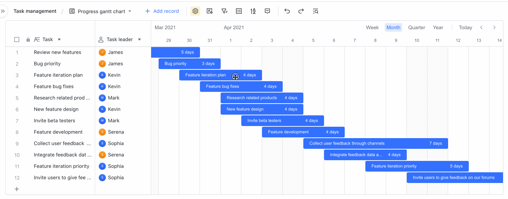Image resolution: width=508 pixels, height=199 pixels.
Task: Click the Add record button
Action: (x=162, y=11)
